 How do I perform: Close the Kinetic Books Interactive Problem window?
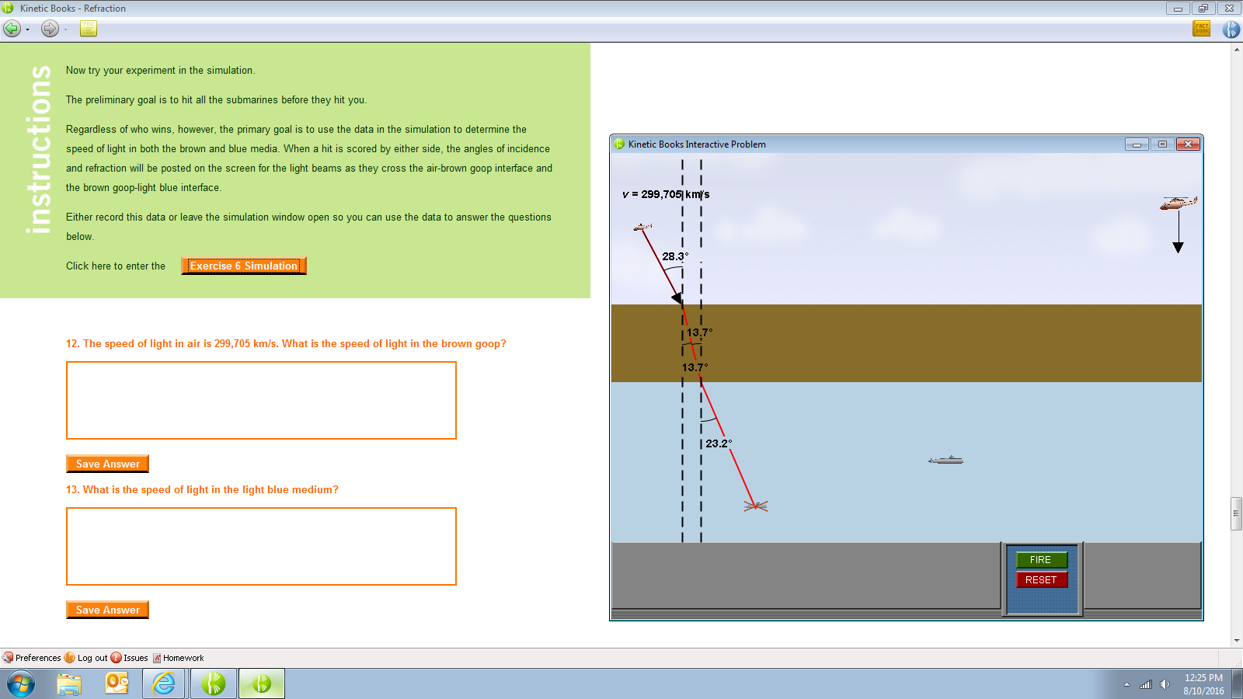[1188, 144]
